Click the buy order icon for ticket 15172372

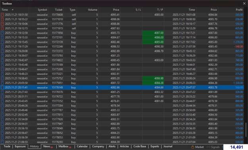tap(2, 51)
